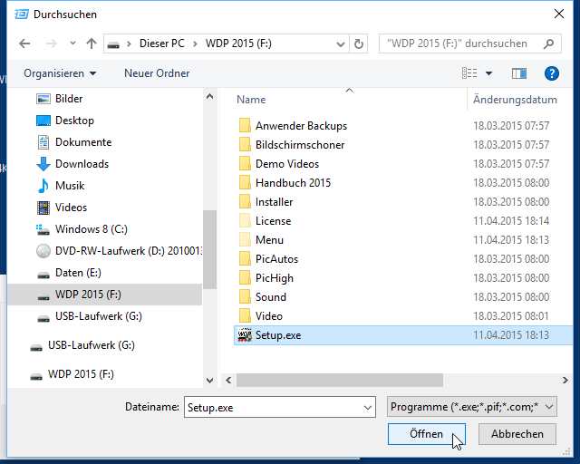Open Dokumente in the sidebar
The width and height of the screenshot is (580, 464).
[x=82, y=142]
